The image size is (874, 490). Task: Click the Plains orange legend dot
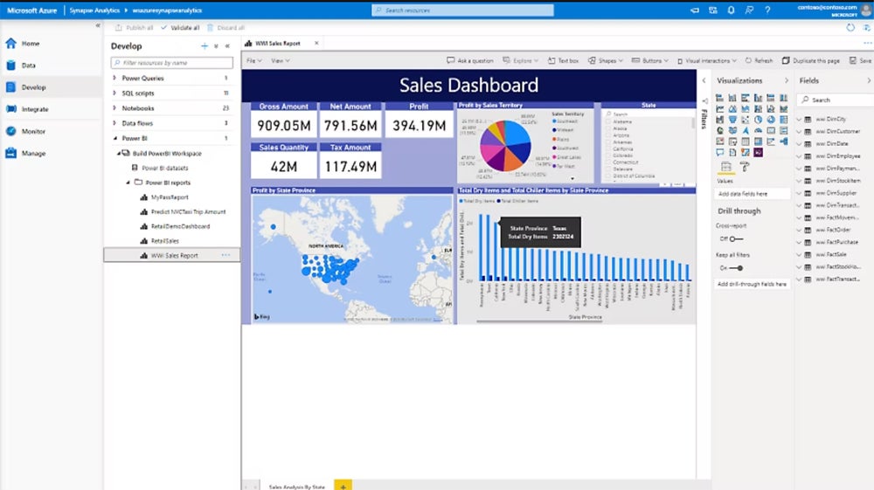click(x=554, y=139)
